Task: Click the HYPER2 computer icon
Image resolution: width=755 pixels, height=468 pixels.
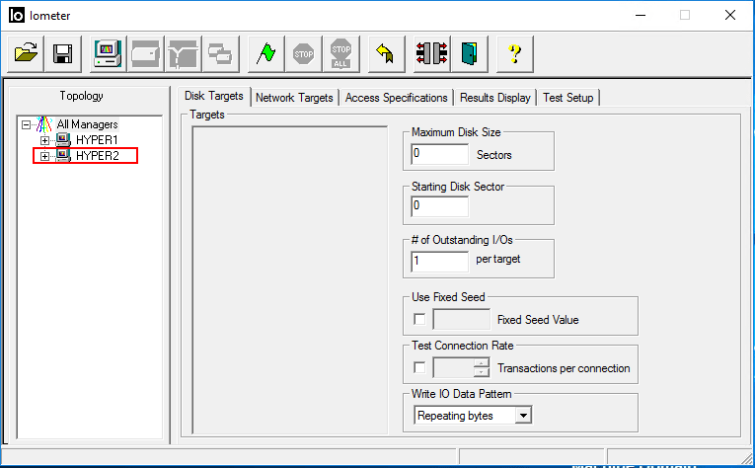Action: (x=63, y=156)
